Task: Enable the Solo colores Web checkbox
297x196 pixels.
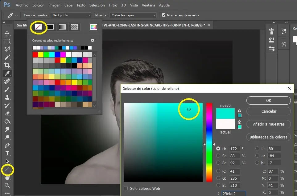Action: [126, 188]
